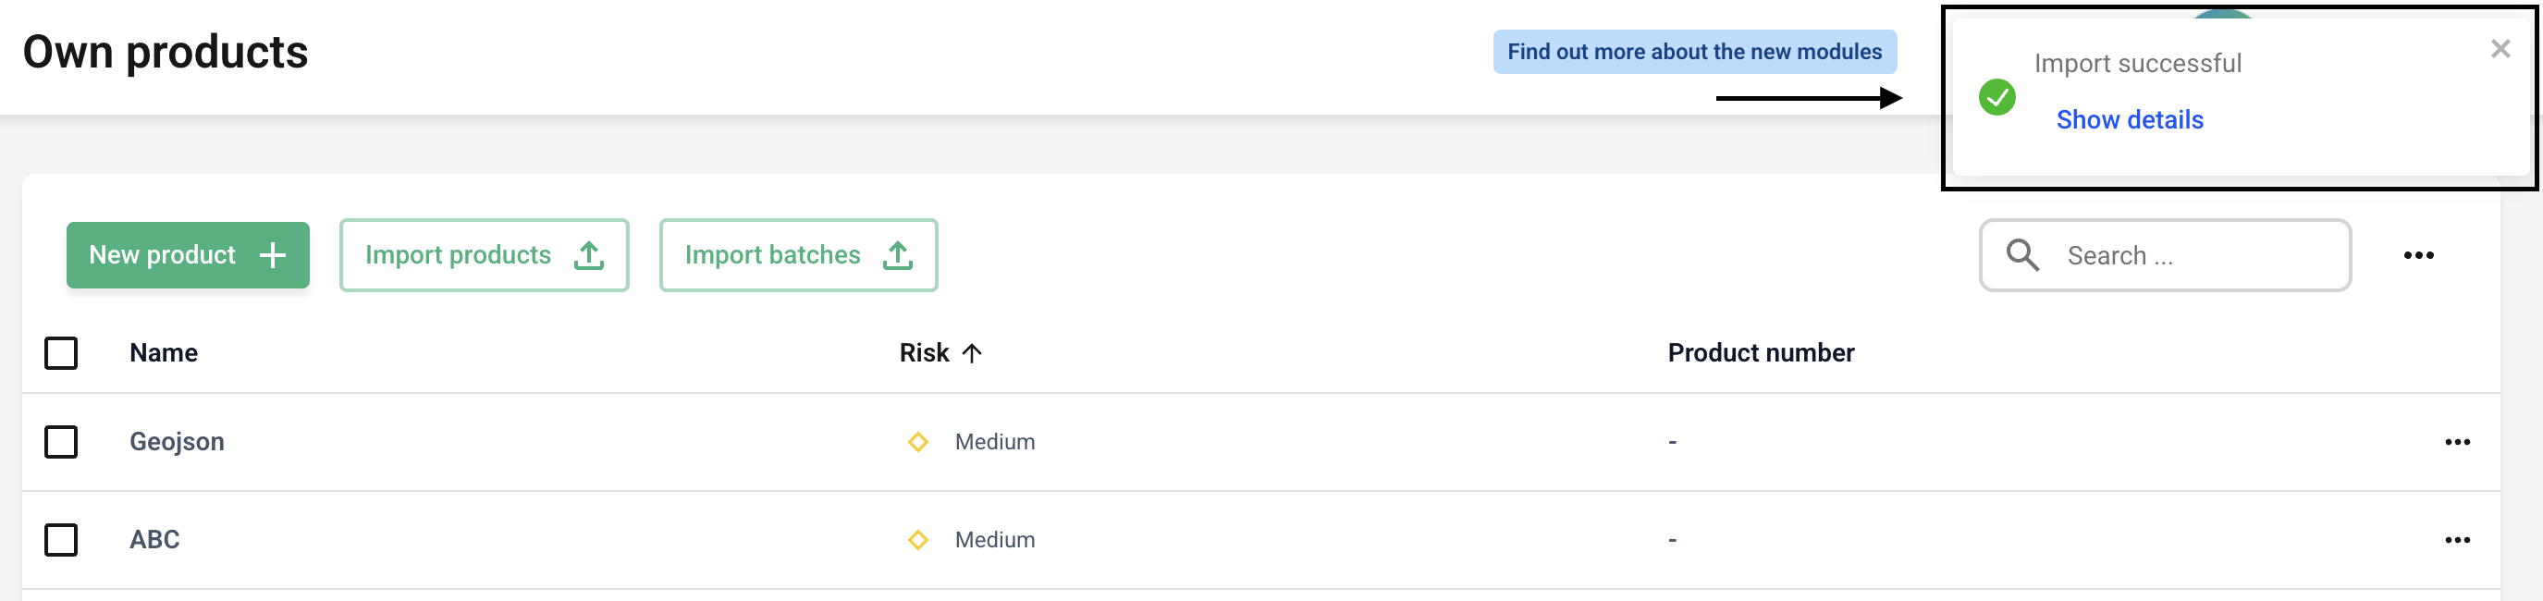This screenshot has width=2543, height=601.
Task: Check the ABC product checkbox
Action: coord(61,540)
